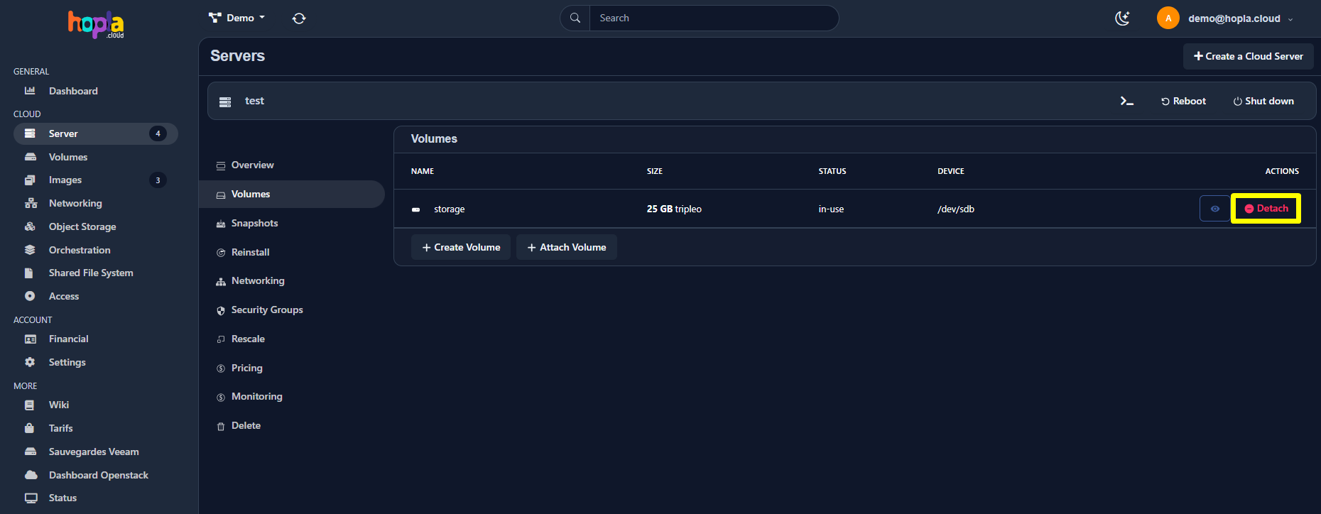Open account Settings
1321x514 pixels.
(67, 362)
